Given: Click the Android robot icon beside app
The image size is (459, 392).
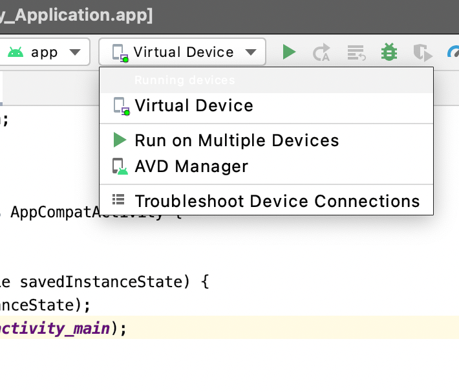Looking at the screenshot, I should (x=16, y=52).
